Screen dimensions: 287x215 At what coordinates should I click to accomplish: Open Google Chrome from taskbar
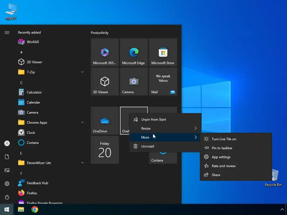click(x=34, y=209)
